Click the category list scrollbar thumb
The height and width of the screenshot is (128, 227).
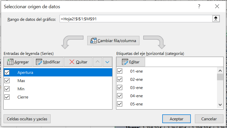click(x=220, y=77)
